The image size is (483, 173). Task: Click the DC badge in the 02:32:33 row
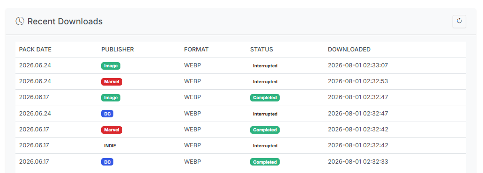[107, 162]
